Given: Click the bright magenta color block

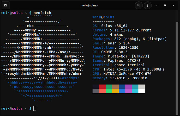Looking at the screenshot, I should point(128,91).
